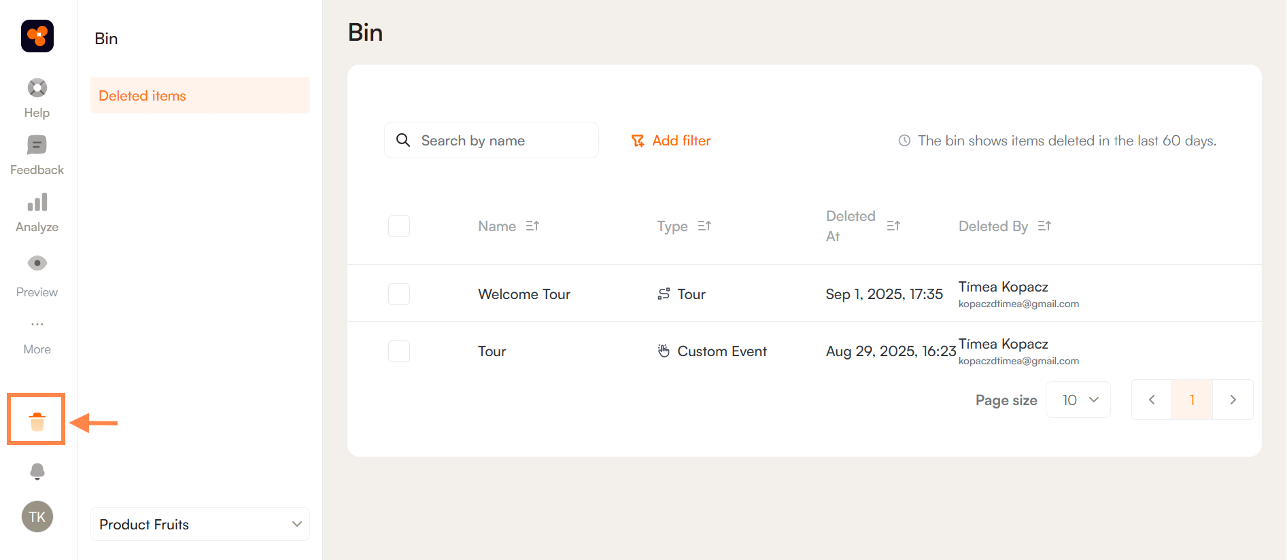Open the TK user avatar menu

[37, 517]
